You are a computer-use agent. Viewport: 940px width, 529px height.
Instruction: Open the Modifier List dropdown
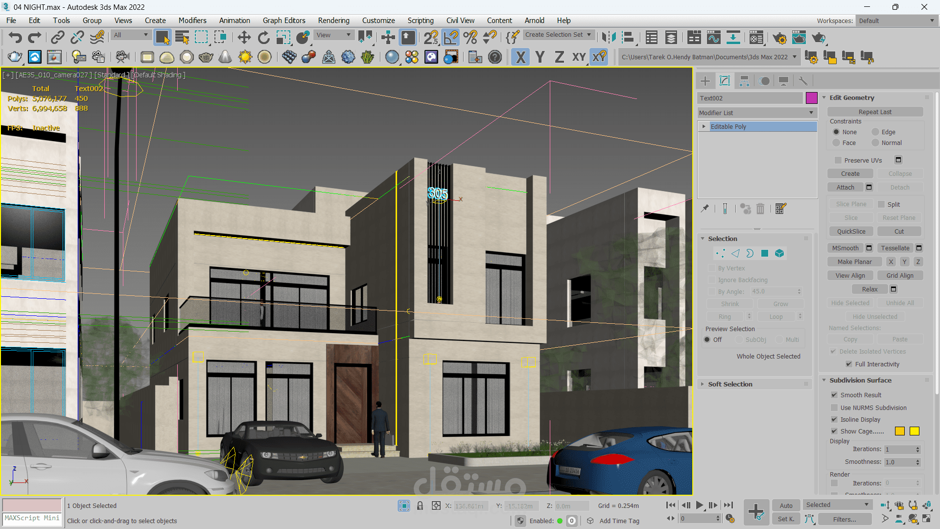pyautogui.click(x=756, y=113)
